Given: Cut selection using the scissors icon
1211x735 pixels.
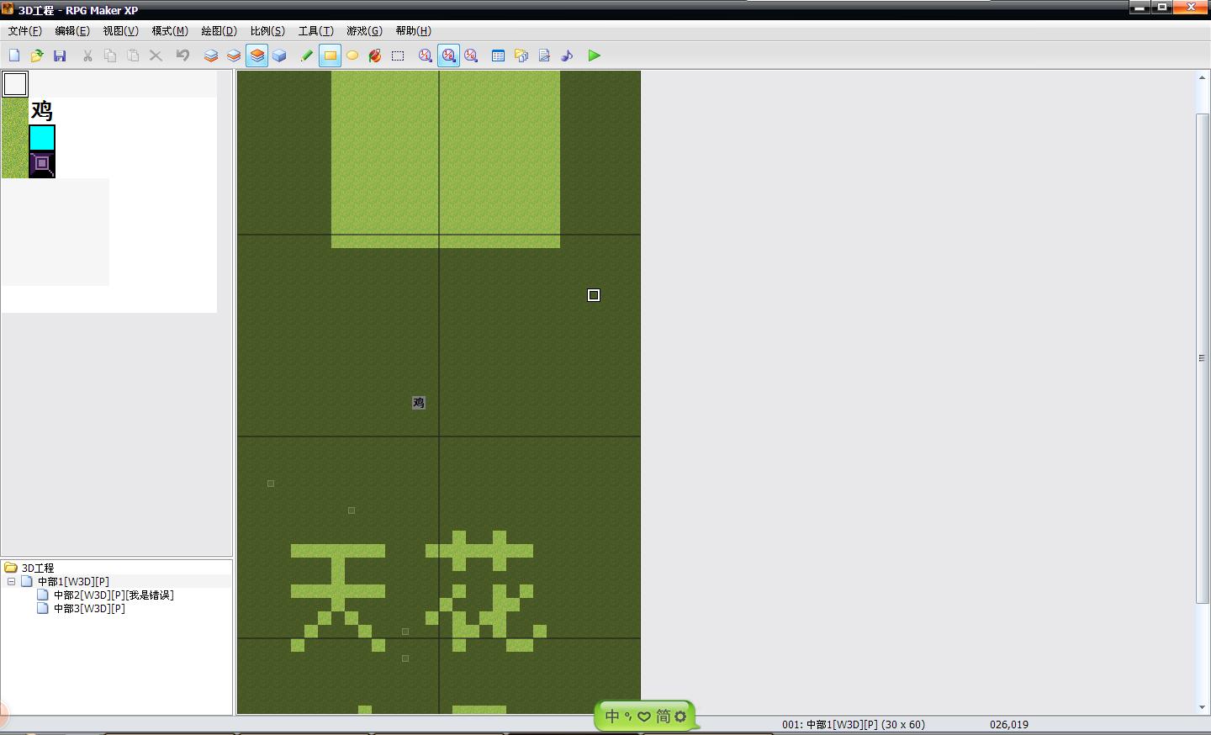Looking at the screenshot, I should (x=87, y=56).
